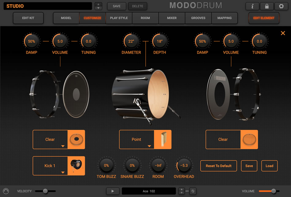Screen dimensions: 291x197
Task: Click the padlock lock icon
Action: (267, 6)
